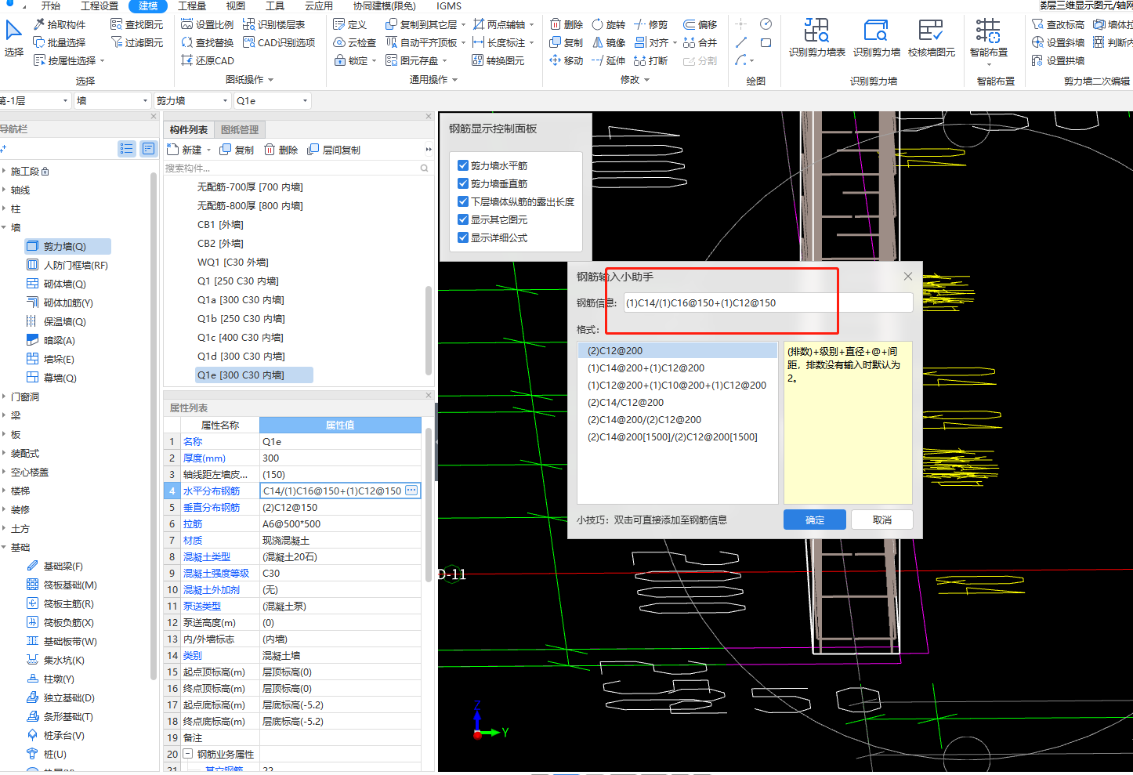Click 识别楼层表 identify floor table
Image resolution: width=1133 pixels, height=775 pixels.
(273, 24)
